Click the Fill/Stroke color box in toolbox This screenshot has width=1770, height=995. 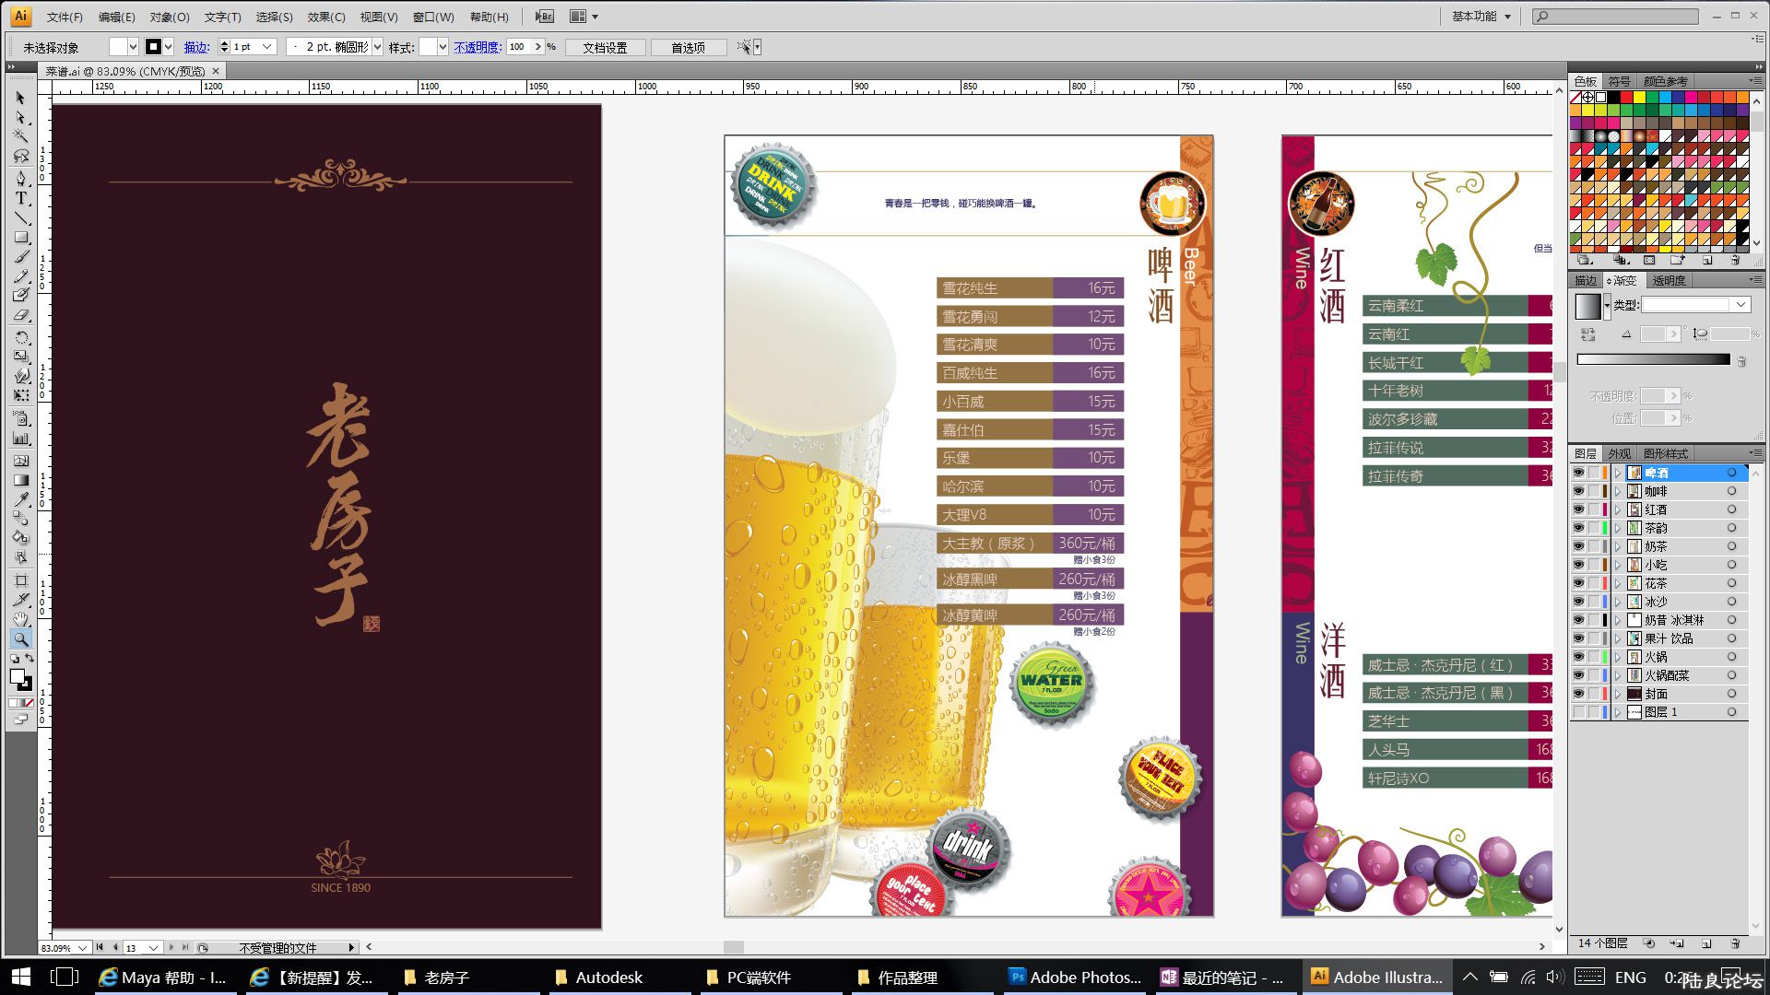(20, 679)
